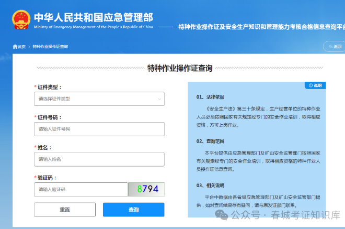The width and height of the screenshot is (345, 229).
Task: Go to 首页 via breadcrumb text
Action: 21,47
